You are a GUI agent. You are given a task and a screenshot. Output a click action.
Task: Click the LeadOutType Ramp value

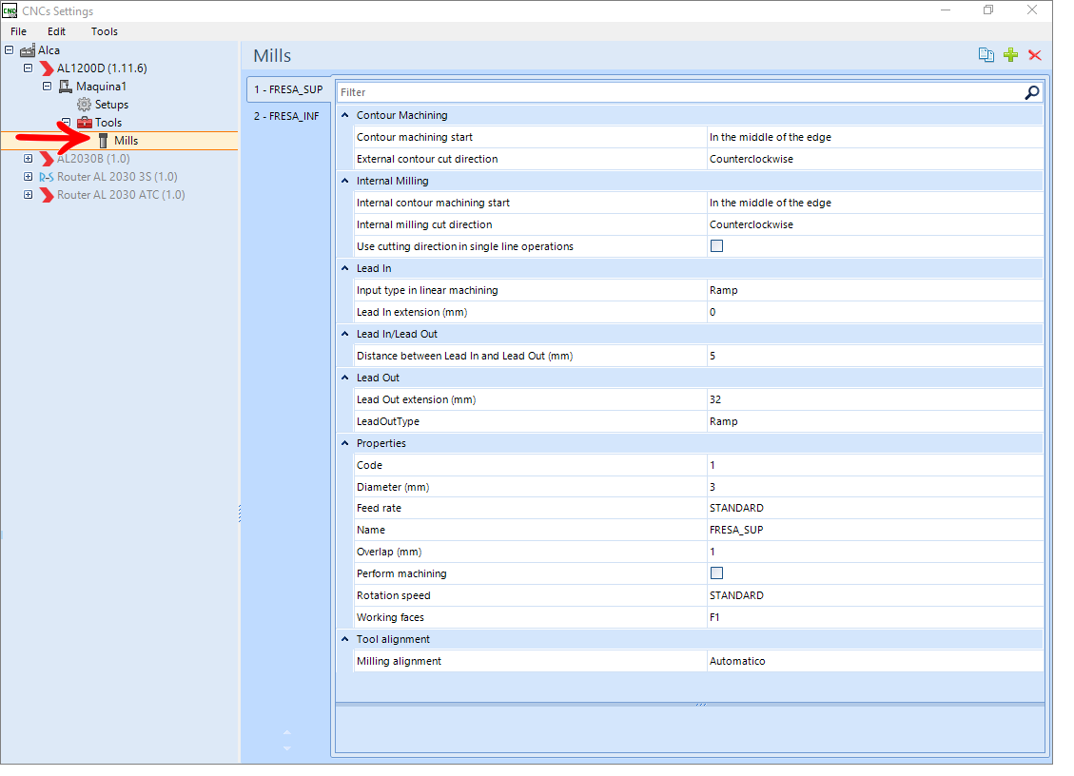[874, 421]
